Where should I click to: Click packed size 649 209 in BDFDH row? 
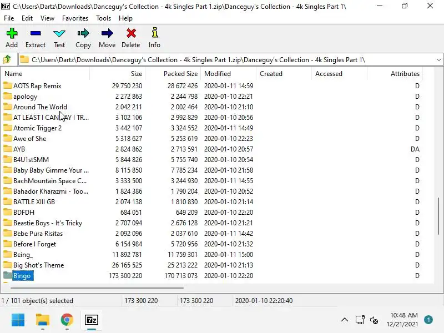tap(186, 213)
